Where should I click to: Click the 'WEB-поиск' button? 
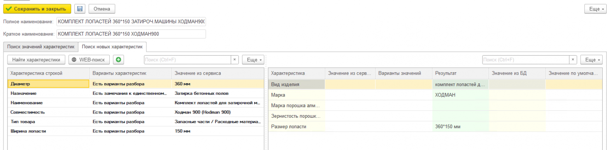(x=89, y=60)
